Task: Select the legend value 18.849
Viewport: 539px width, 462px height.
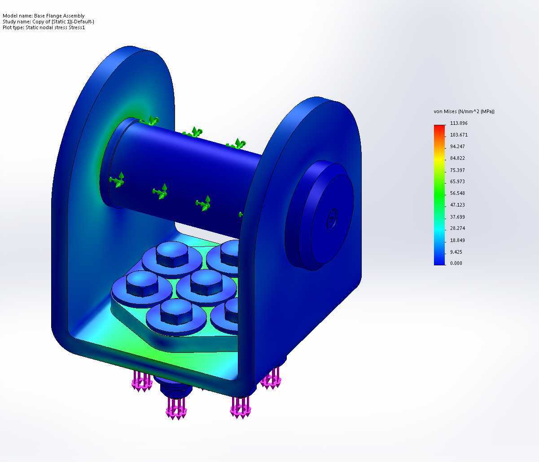Action: tap(458, 240)
